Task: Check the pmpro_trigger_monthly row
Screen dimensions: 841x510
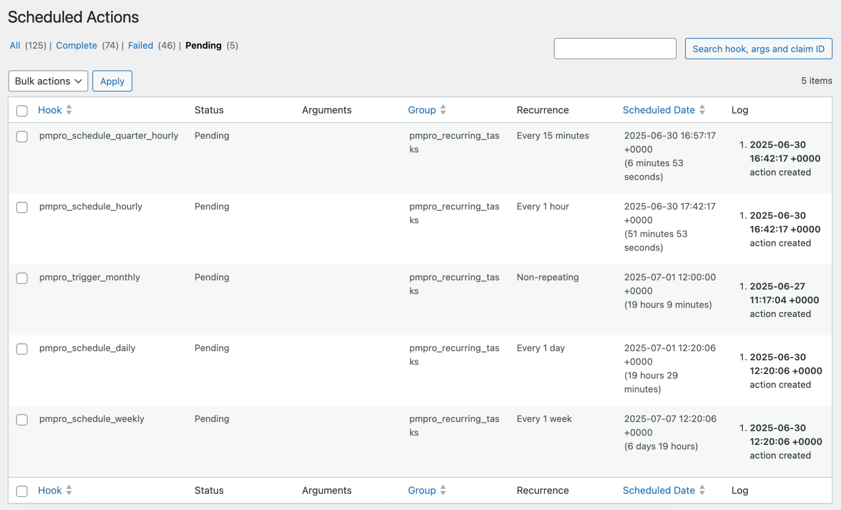Action: point(22,278)
